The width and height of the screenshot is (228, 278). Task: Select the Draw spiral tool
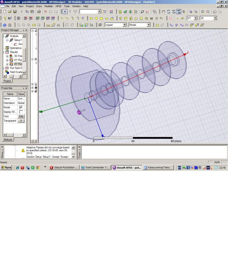point(157,18)
